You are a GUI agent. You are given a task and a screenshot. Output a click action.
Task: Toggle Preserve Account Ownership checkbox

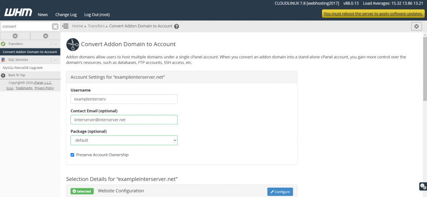point(73,155)
